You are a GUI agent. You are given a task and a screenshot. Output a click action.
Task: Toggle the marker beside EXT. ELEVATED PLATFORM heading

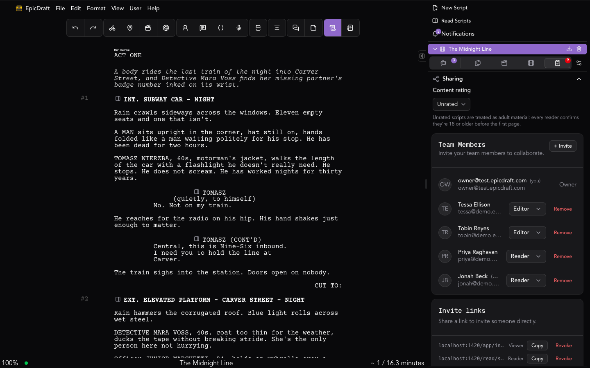click(x=118, y=299)
